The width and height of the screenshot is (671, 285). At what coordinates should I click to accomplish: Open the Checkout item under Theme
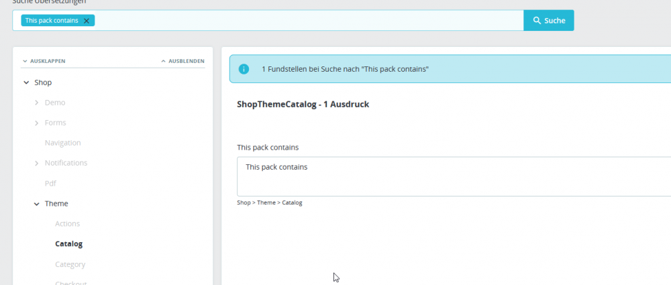[70, 282]
